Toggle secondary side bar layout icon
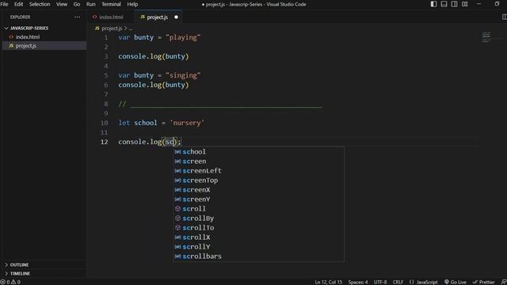 [x=454, y=4]
